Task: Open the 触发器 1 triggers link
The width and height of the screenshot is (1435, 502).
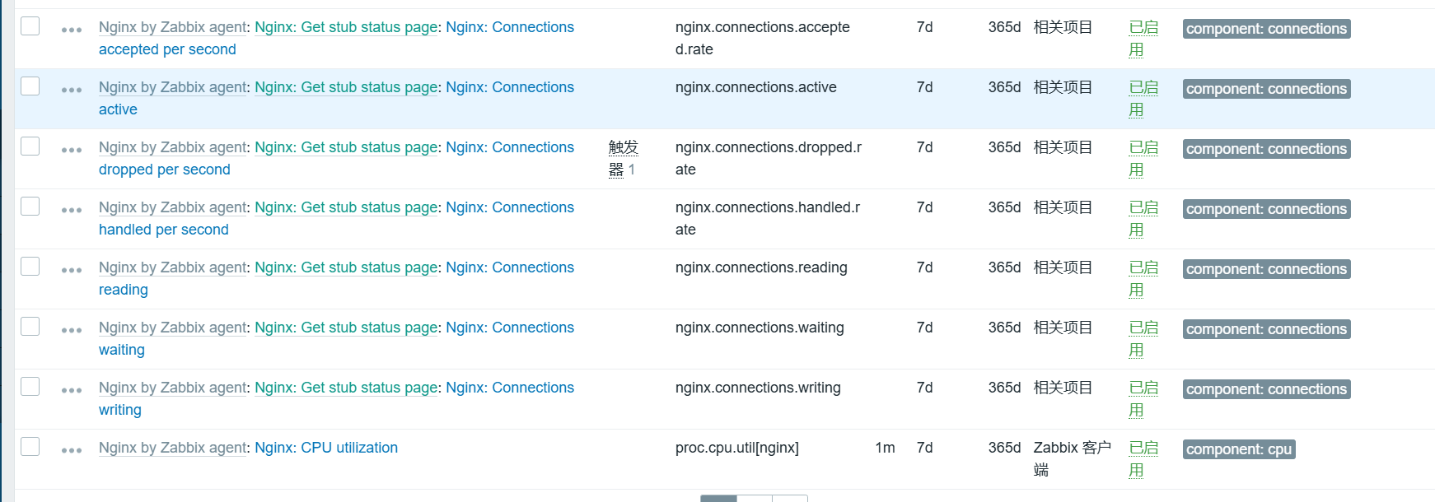Action: pos(623,158)
